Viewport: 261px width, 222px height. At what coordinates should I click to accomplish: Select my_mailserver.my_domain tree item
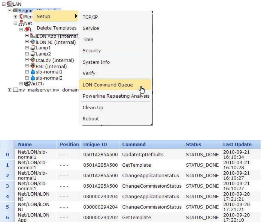click(x=48, y=90)
